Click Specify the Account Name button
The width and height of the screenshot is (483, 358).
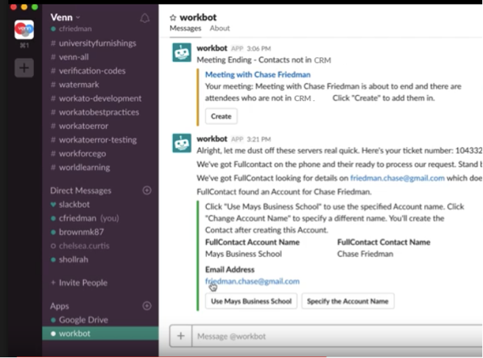click(x=348, y=301)
